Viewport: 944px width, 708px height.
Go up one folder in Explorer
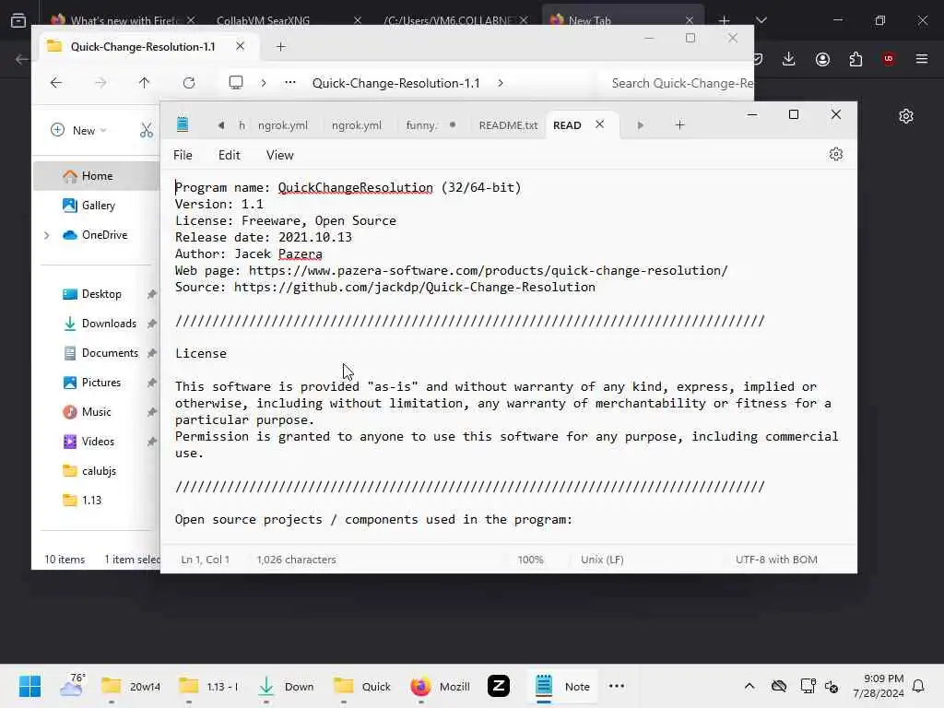(144, 83)
